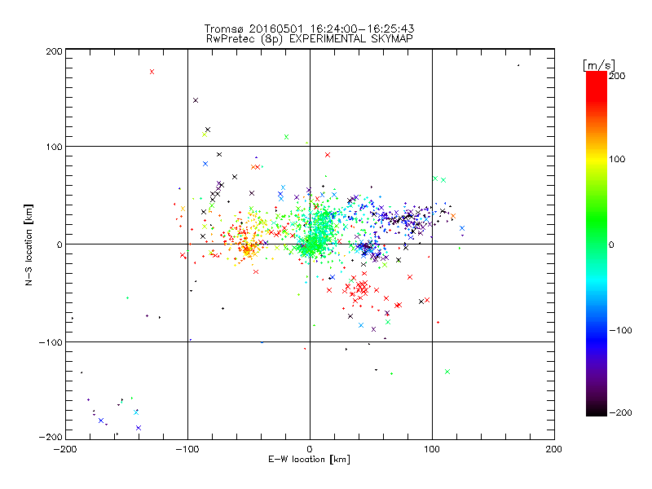Click the x-axis tick label '100'
The image size is (652, 489).
tap(432, 449)
